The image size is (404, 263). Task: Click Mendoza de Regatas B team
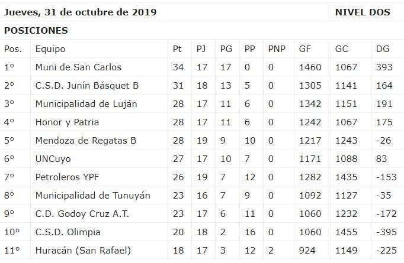pyautogui.click(x=86, y=141)
